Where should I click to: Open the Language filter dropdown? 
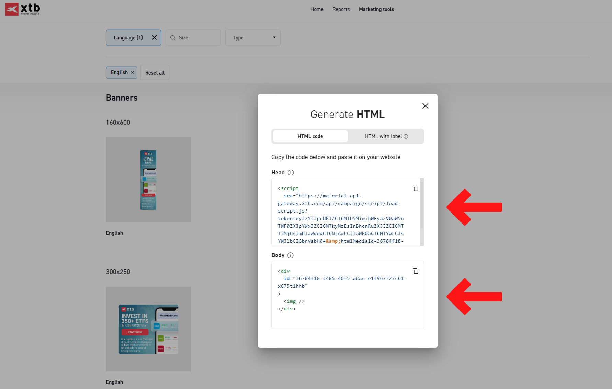click(x=128, y=38)
